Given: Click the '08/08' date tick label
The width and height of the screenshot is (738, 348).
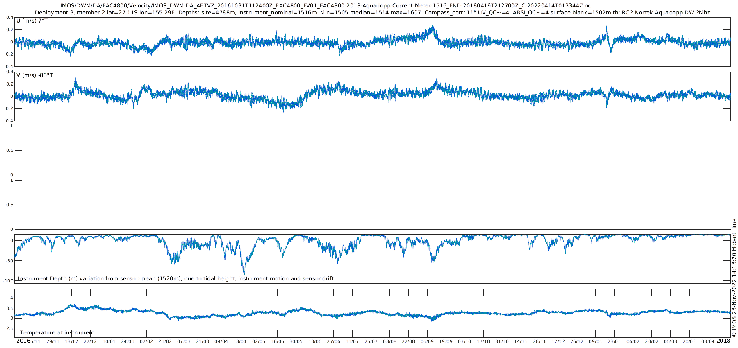Looking at the screenshot, I should [390, 341].
